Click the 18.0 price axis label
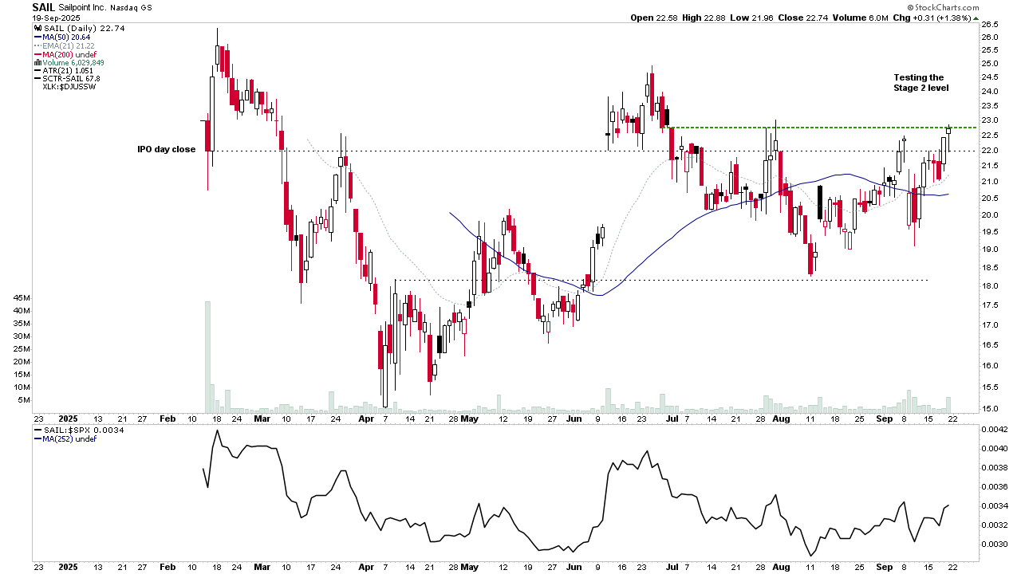The height and width of the screenshot is (574, 1021). pyautogui.click(x=990, y=286)
